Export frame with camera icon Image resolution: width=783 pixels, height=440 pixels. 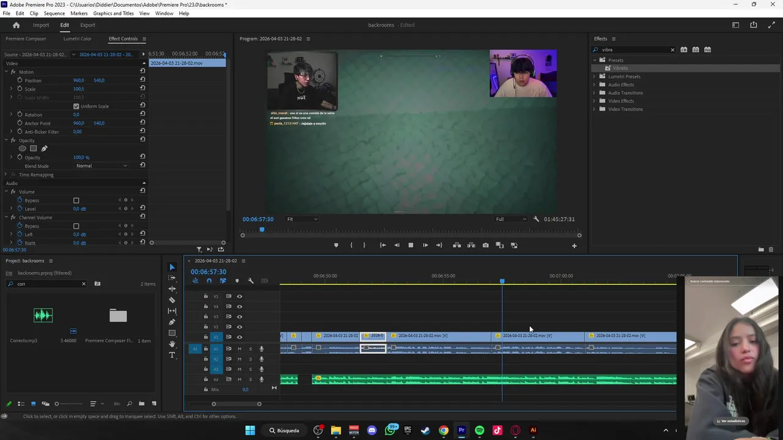(486, 245)
